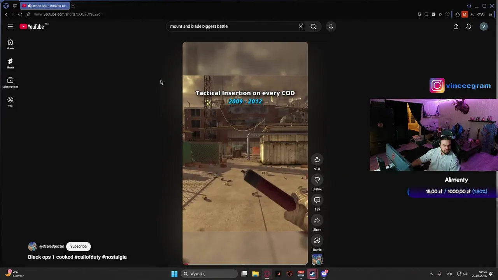Open the comments showing 155

click(x=317, y=200)
